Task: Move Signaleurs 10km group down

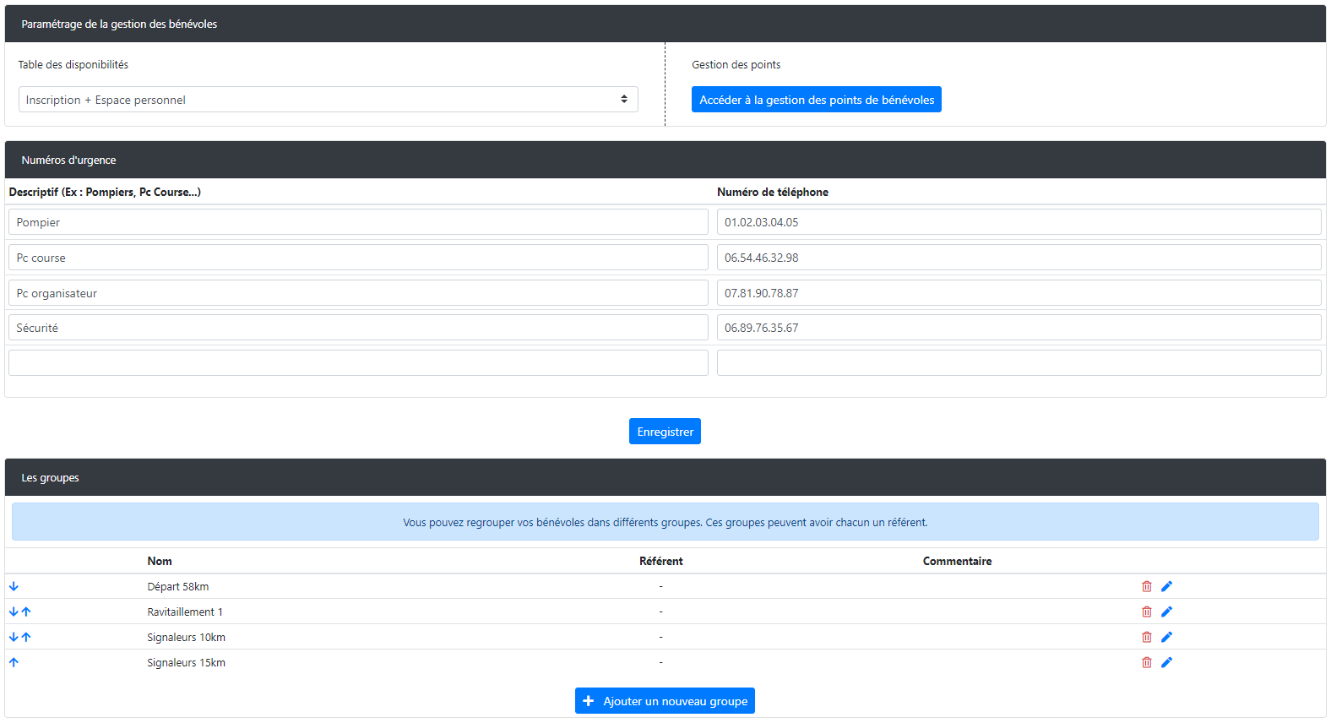Action: coord(14,637)
